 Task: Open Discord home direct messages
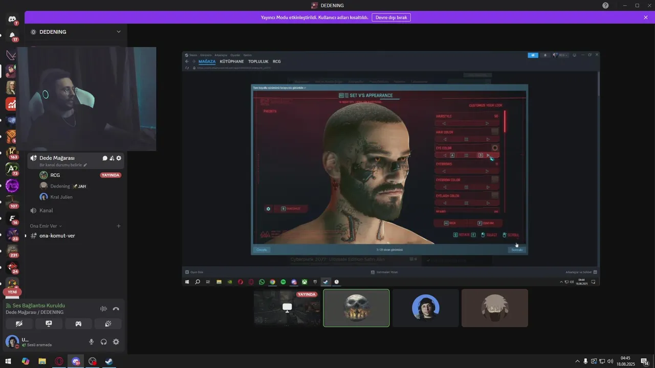tap(12, 19)
